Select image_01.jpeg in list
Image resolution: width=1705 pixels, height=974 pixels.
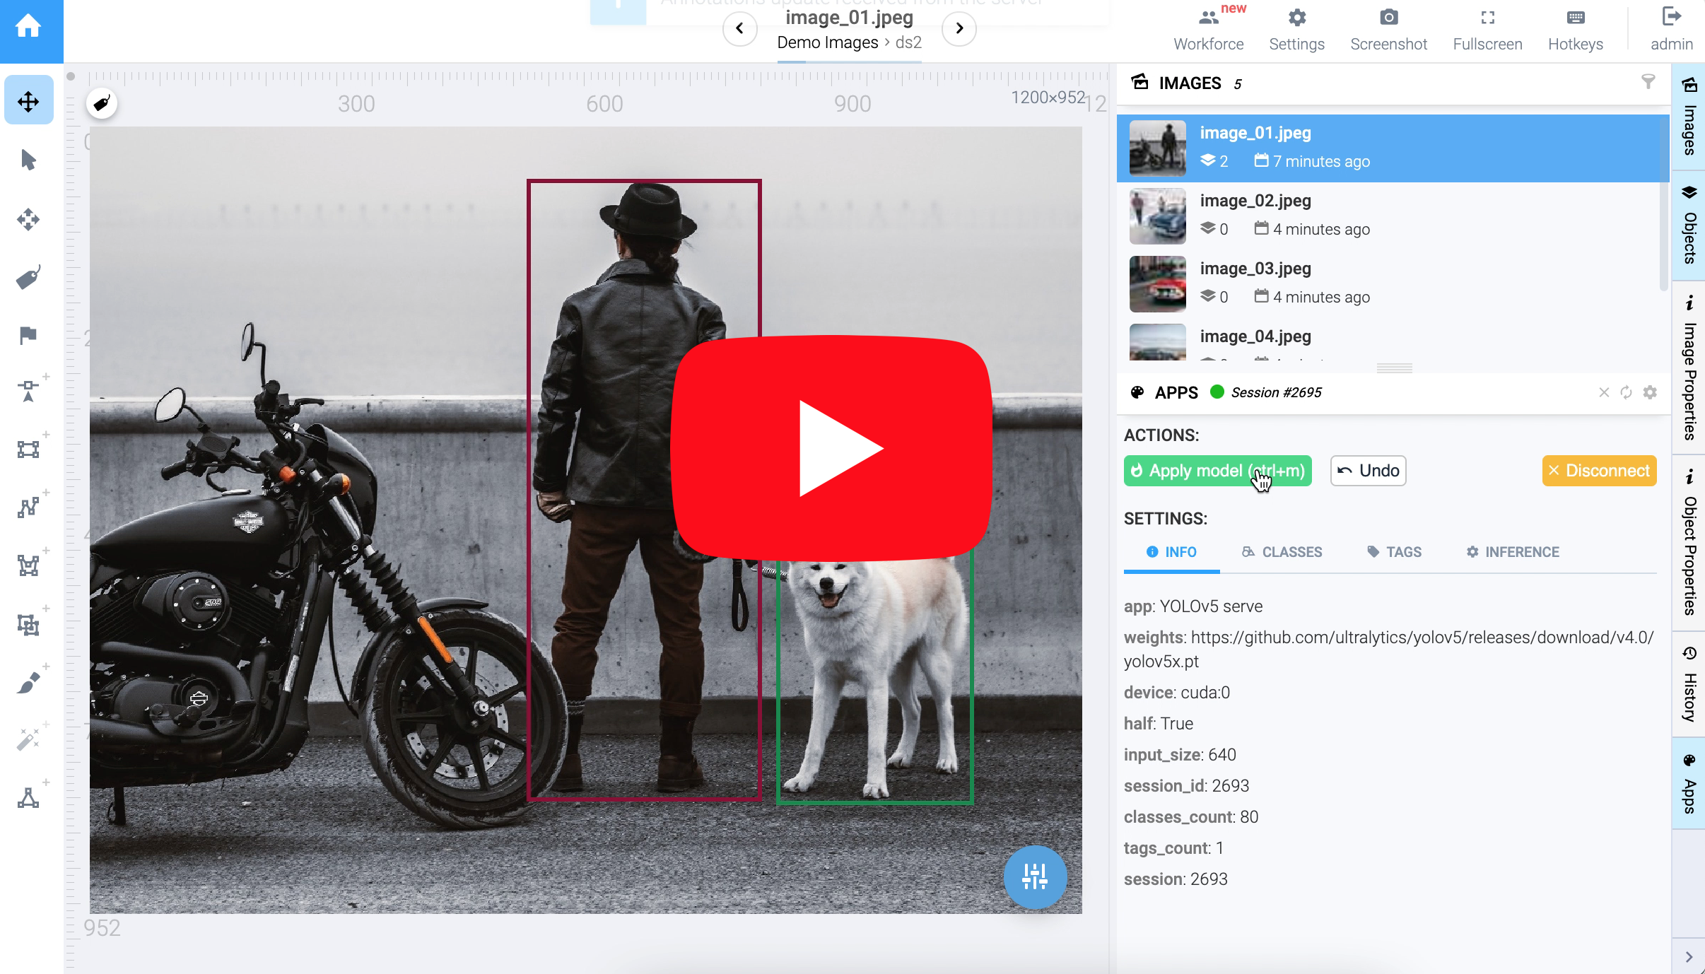coord(1393,148)
